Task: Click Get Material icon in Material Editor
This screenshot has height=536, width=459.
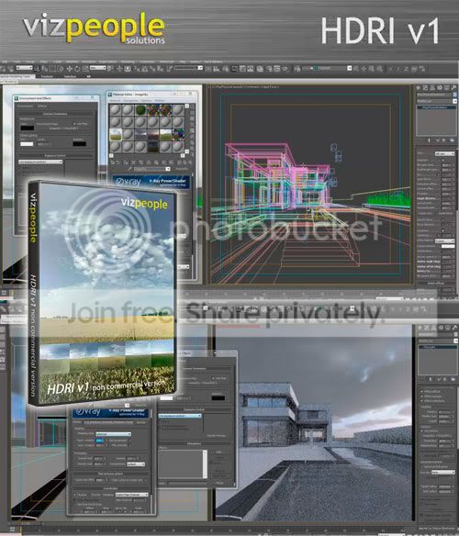Action: click(113, 162)
